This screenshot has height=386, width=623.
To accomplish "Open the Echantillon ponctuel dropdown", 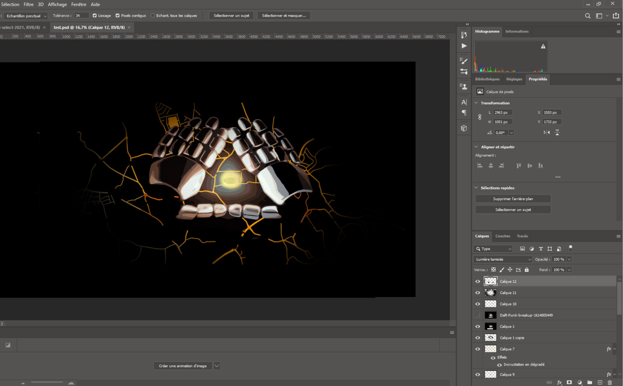I will [26, 16].
